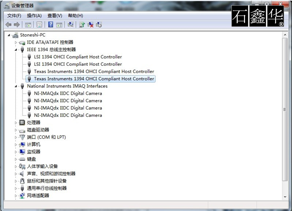Click Uninstall device red X icon
The height and width of the screenshot is (211, 292).
tap(91, 25)
